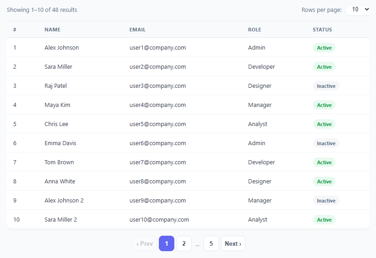This screenshot has width=376, height=258.
Task: Click email user9@company.com
Action: tap(158, 201)
